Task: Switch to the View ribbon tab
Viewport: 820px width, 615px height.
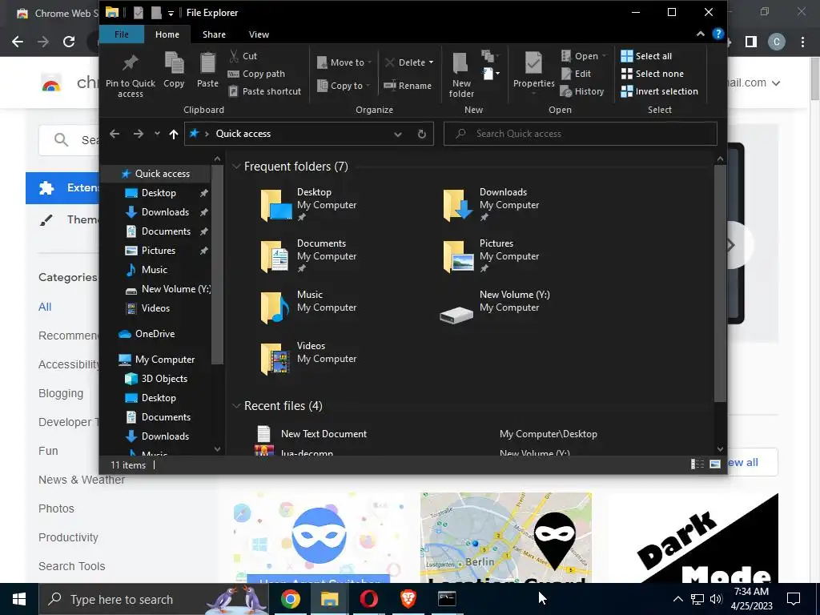Action: pyautogui.click(x=259, y=34)
